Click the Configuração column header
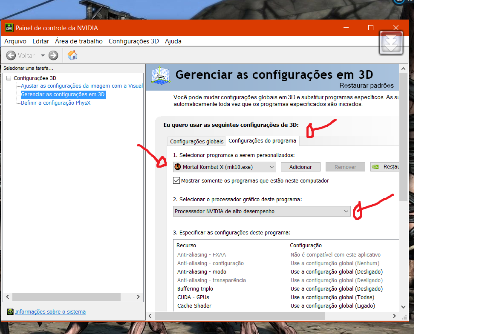This screenshot has width=491, height=334. click(343, 246)
